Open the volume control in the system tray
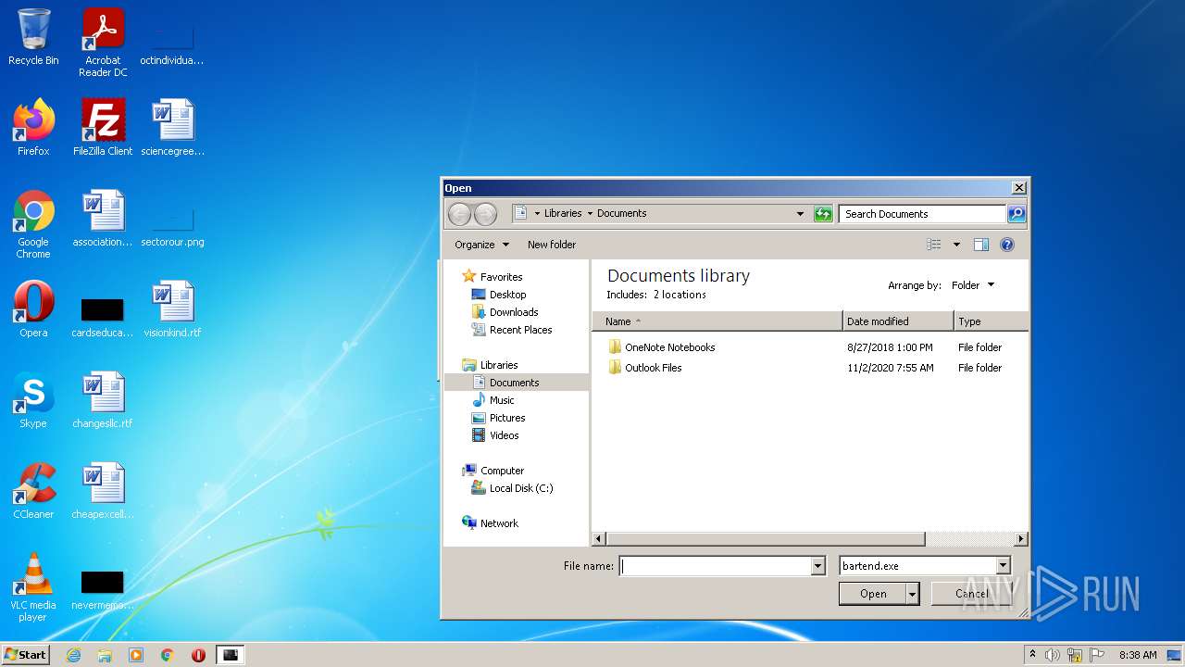Screen dimensions: 1185x667 (1053, 655)
